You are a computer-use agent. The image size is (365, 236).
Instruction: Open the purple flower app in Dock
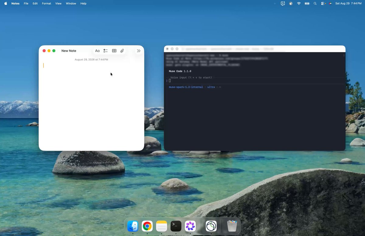coord(190,226)
